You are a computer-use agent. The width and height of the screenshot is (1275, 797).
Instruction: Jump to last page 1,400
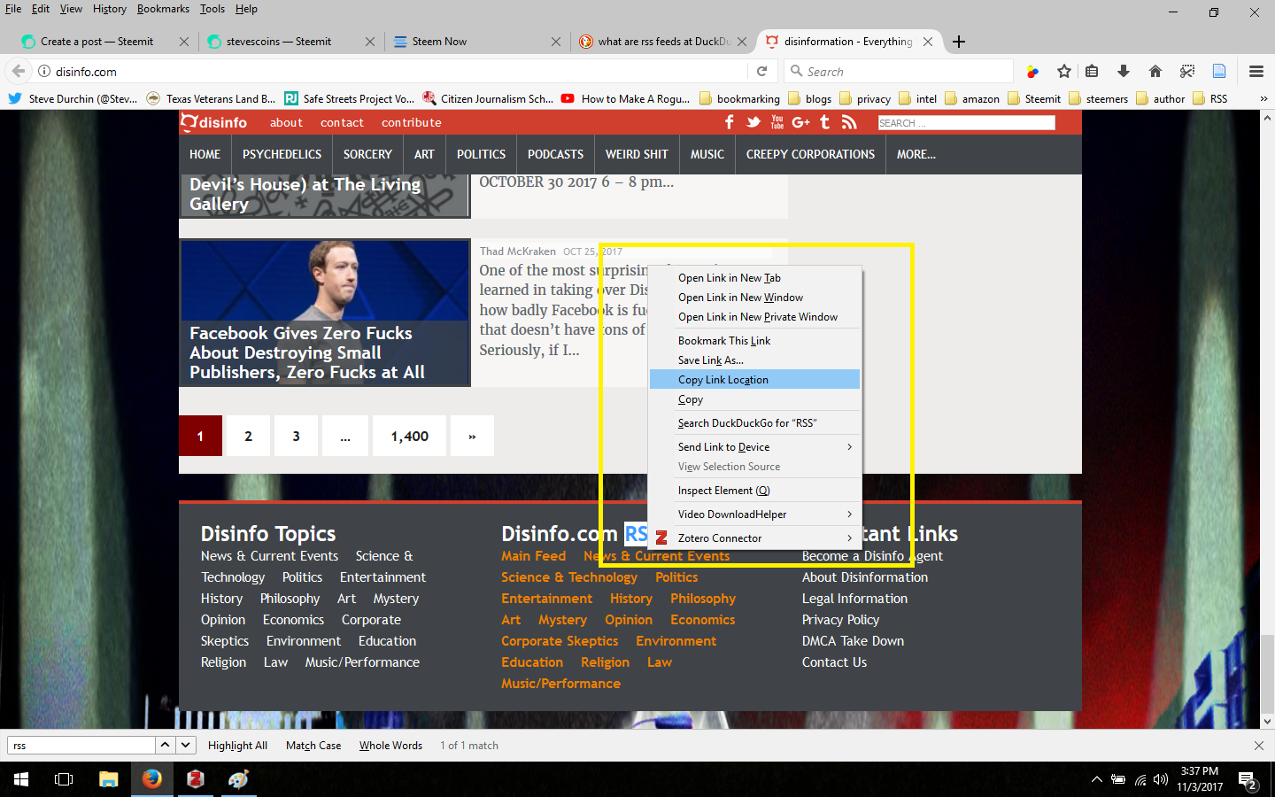(409, 436)
